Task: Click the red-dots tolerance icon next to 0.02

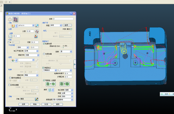Action: click(37, 32)
